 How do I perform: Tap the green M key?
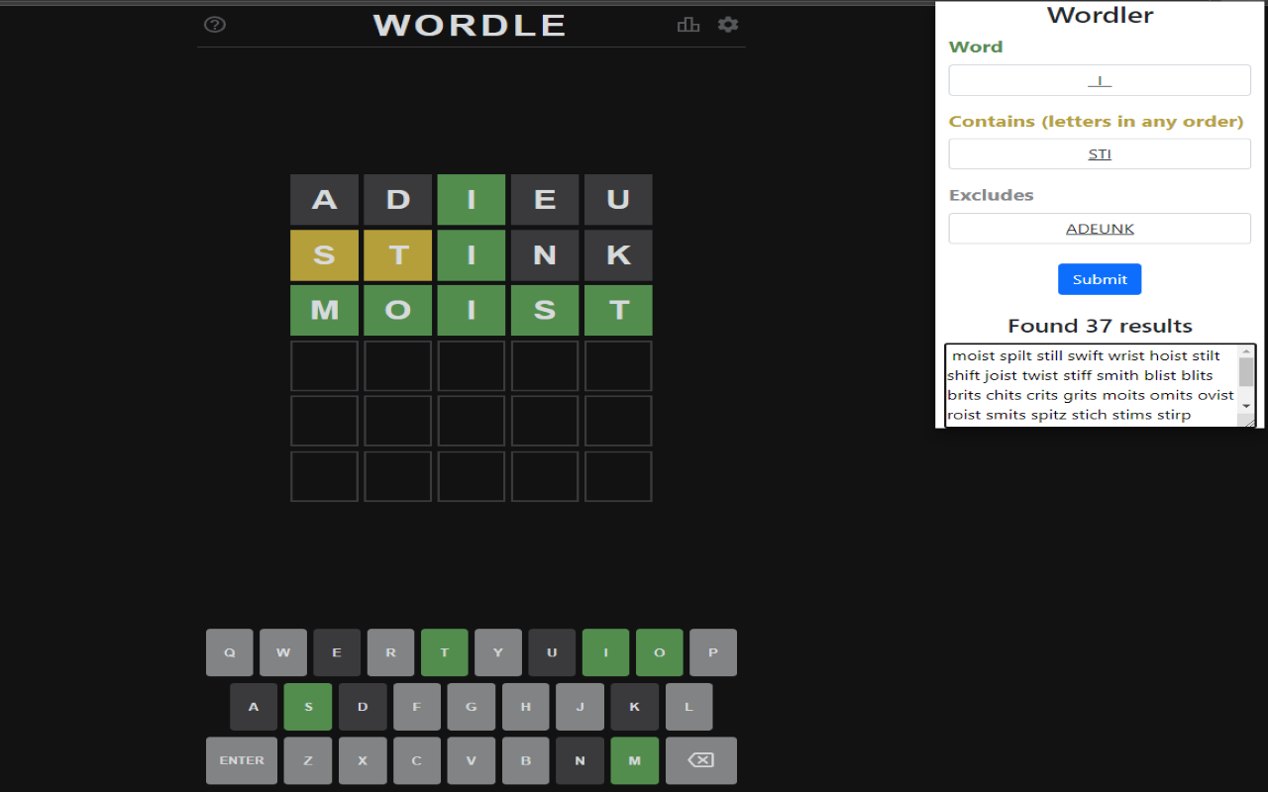(x=635, y=760)
